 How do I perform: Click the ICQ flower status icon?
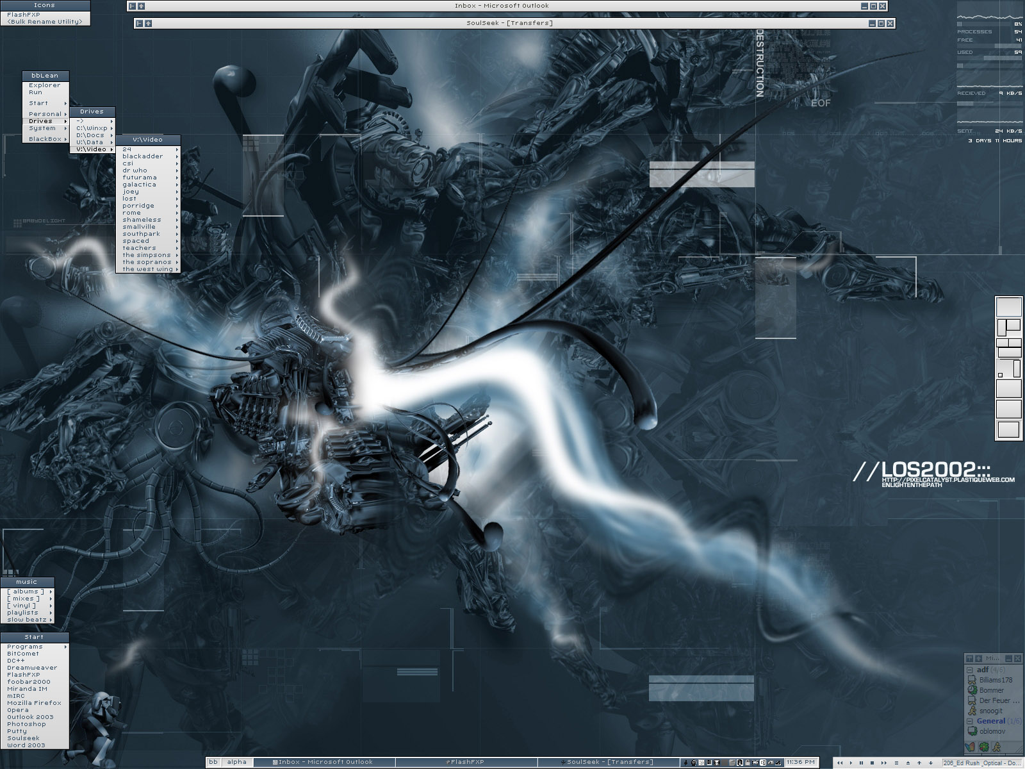984,747
